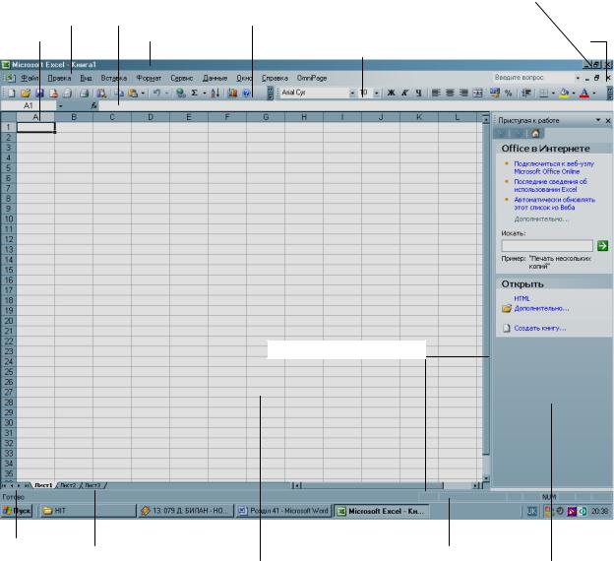Click the Последние сведения об использовании Excel link
This screenshot has height=561, width=614.
point(550,185)
